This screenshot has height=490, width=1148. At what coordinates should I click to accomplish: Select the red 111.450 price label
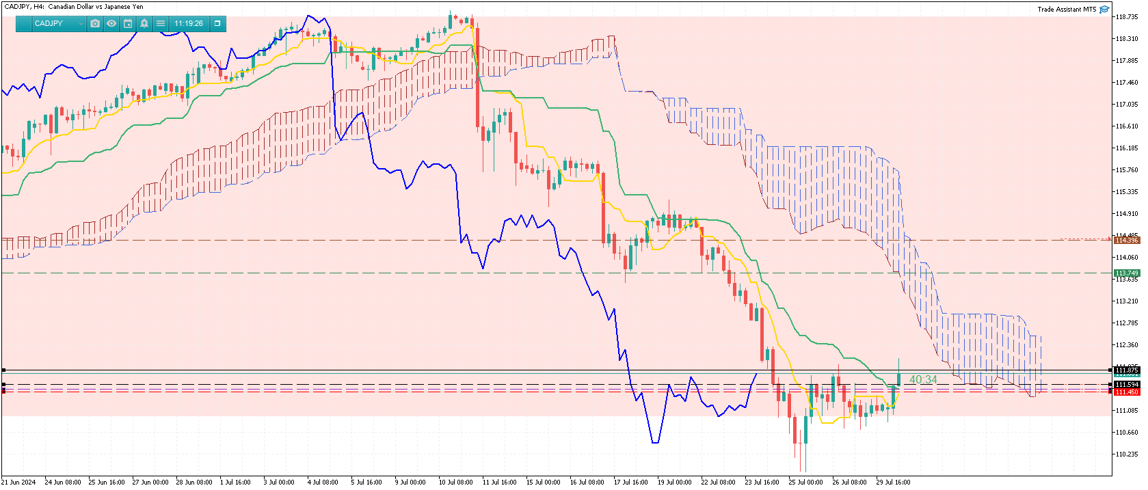1127,392
